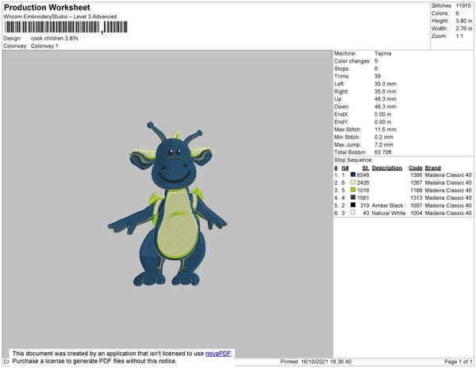Click the St. column header

(365, 167)
